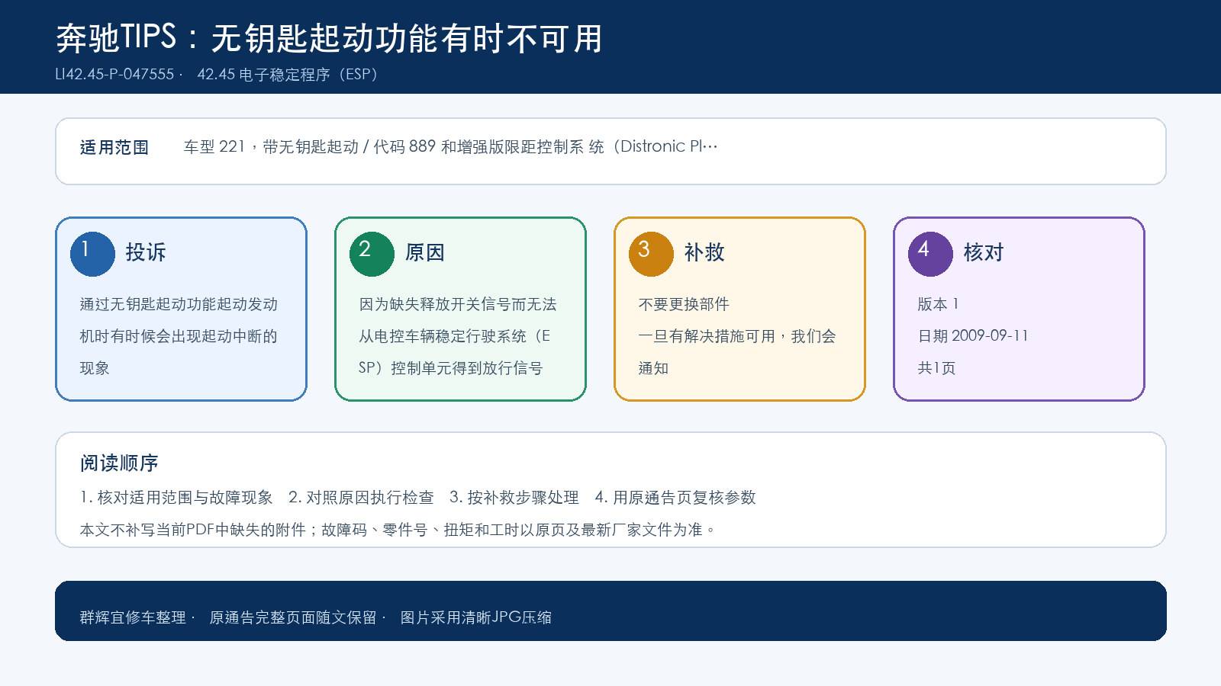Click the green number 2 circle
The height and width of the screenshot is (686, 1221).
pos(372,254)
